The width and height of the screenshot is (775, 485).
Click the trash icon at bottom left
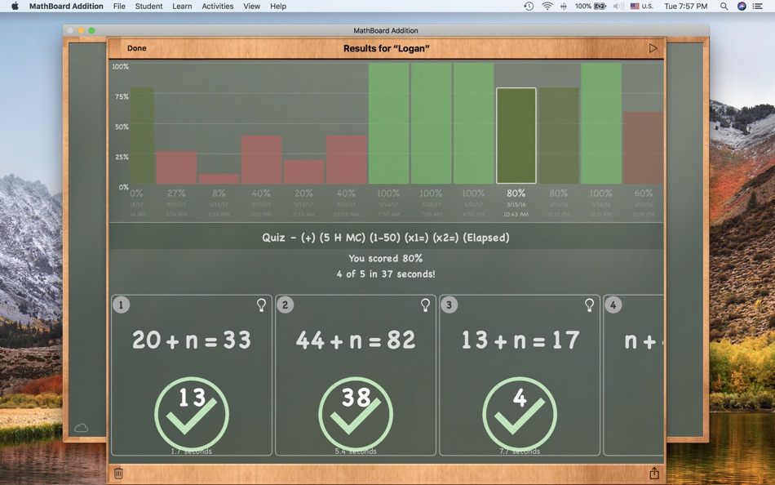pyautogui.click(x=118, y=473)
